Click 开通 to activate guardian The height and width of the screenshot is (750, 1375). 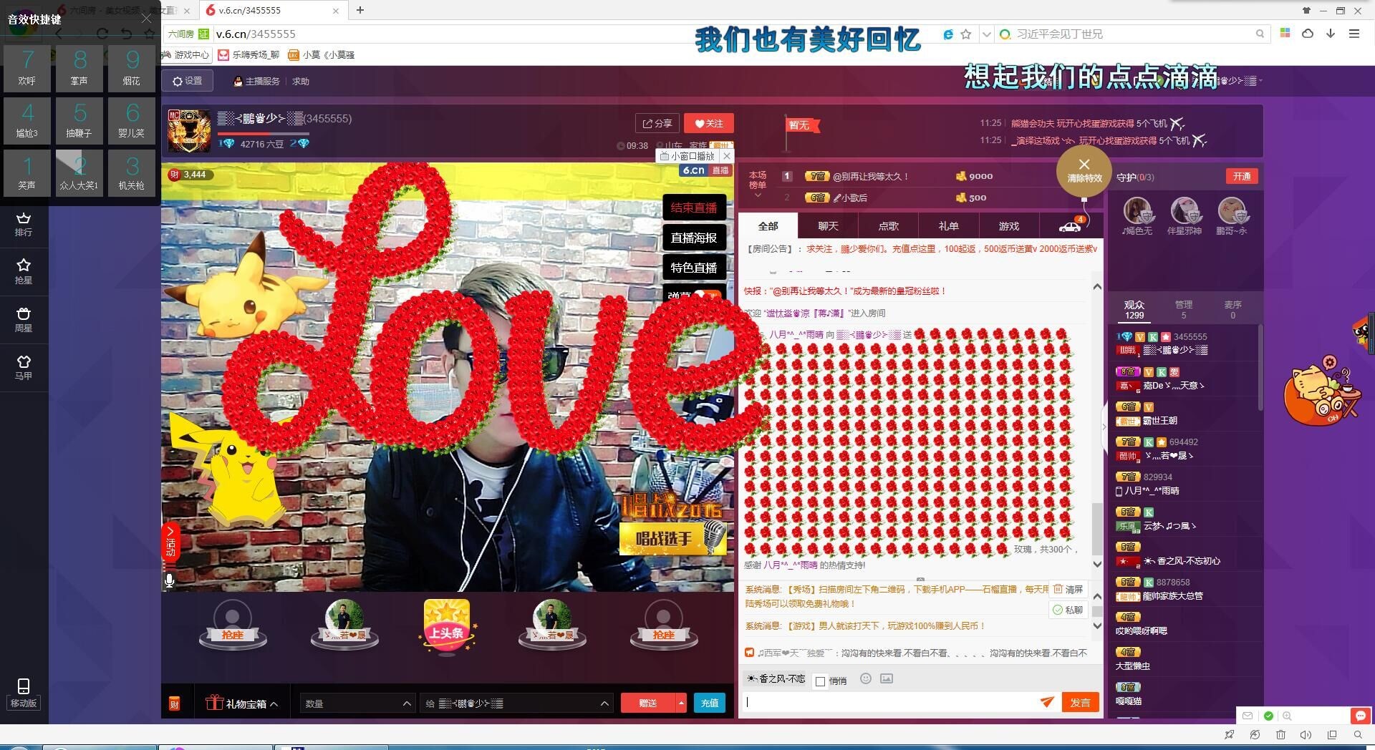click(1242, 176)
